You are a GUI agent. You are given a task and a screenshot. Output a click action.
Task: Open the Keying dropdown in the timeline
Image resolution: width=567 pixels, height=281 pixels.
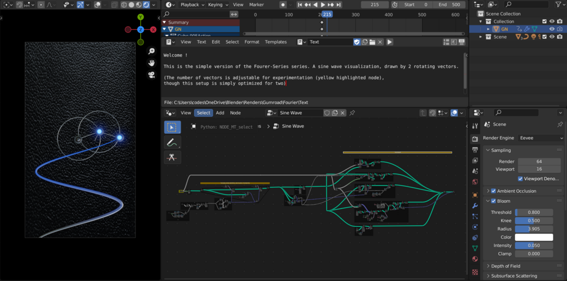tap(218, 5)
